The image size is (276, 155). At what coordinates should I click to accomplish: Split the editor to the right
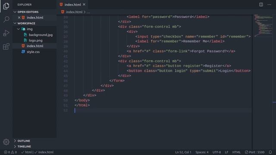pyautogui.click(x=261, y=5)
